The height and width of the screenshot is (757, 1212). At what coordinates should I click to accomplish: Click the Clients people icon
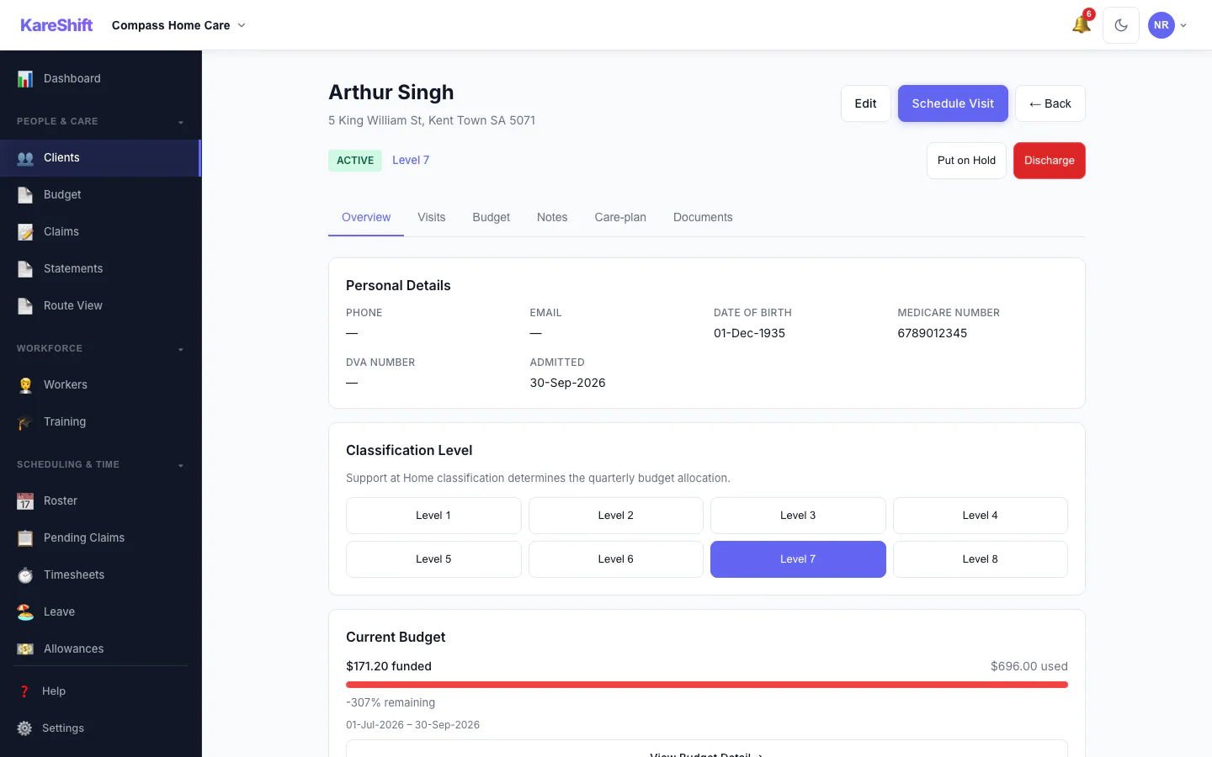25,158
